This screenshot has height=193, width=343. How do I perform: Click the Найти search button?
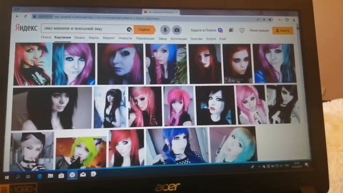(x=144, y=30)
